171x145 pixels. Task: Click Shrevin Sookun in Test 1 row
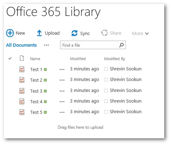[125, 69]
